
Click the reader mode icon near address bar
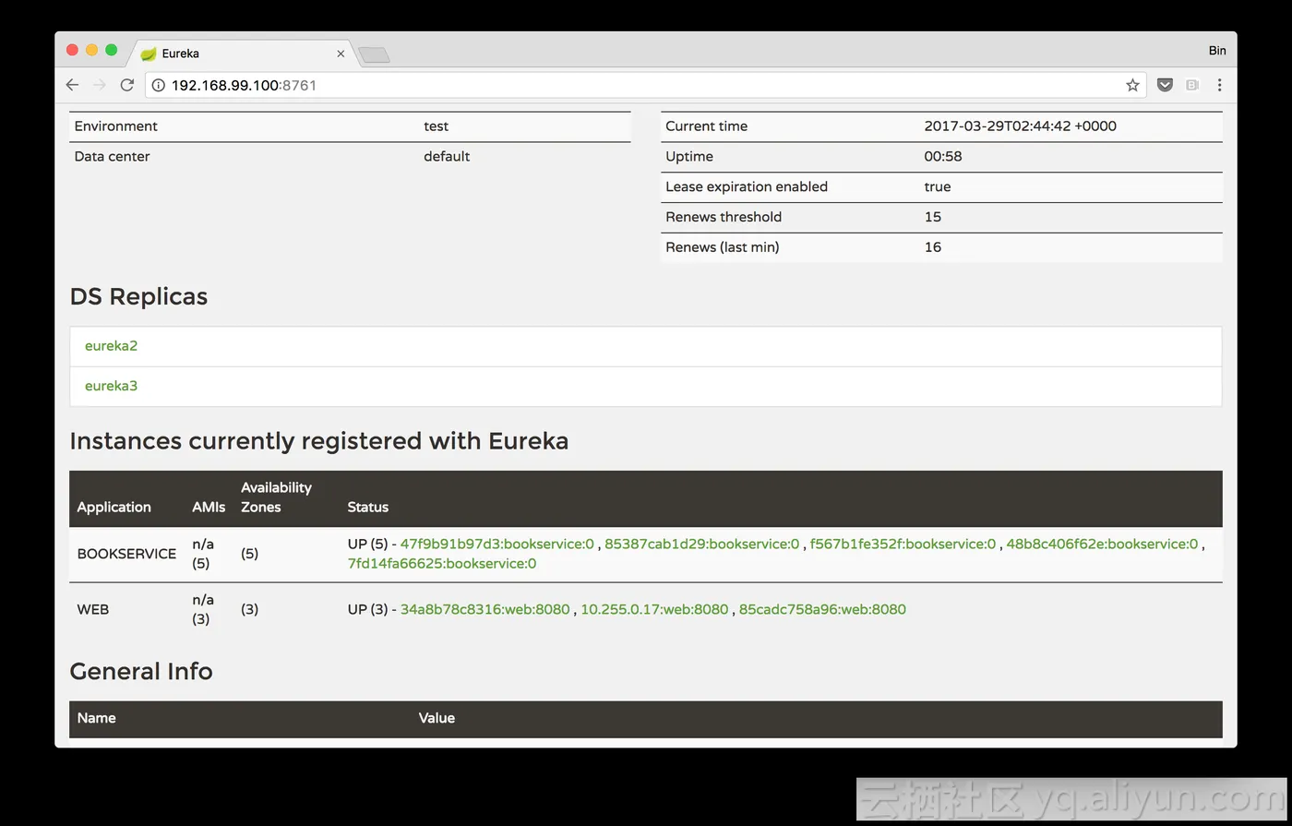[x=1191, y=84]
